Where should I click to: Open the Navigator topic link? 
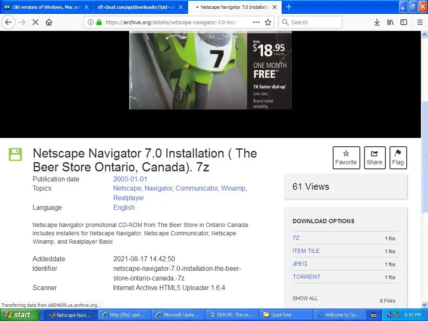[x=158, y=189]
